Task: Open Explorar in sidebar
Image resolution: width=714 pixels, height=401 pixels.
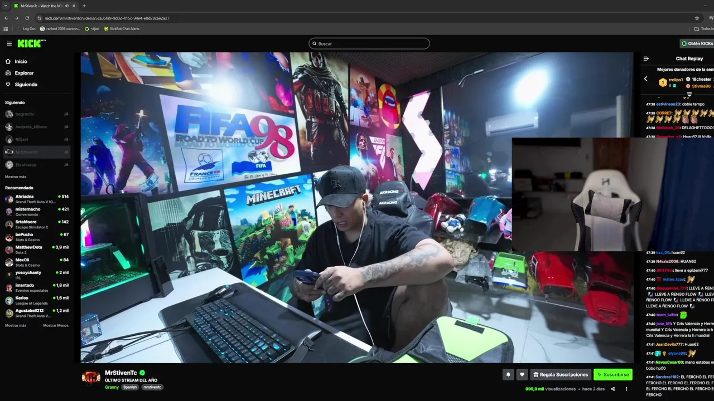Action: point(24,73)
